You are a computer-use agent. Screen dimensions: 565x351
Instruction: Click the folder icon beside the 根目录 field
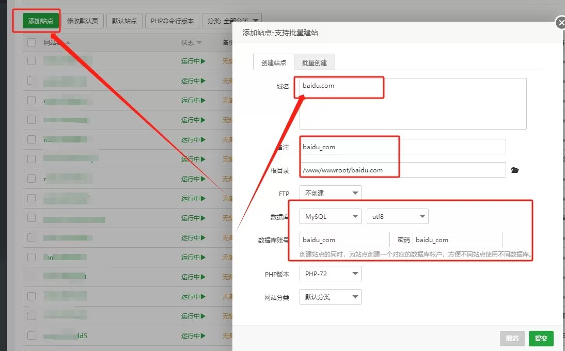coord(514,170)
